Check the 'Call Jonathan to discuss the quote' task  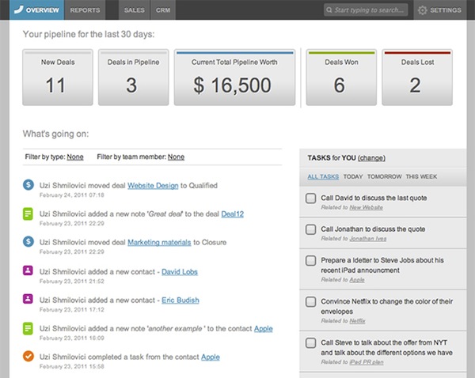(311, 229)
